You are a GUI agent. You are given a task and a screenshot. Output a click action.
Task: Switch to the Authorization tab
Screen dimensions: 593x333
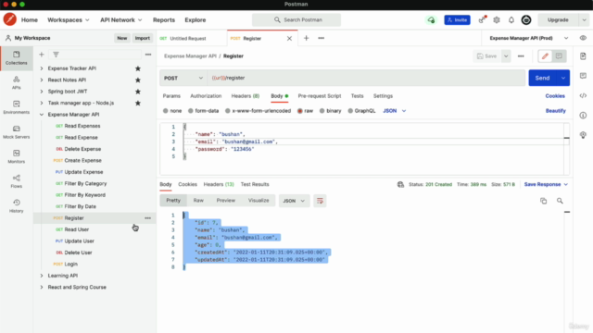coord(206,96)
